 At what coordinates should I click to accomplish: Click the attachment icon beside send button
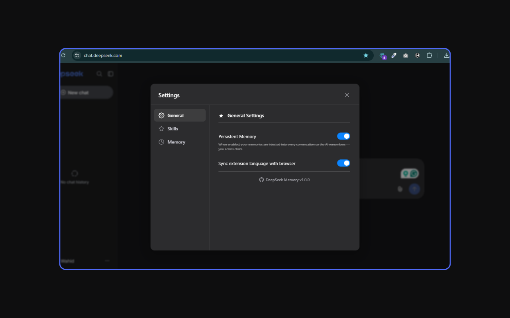point(400,189)
